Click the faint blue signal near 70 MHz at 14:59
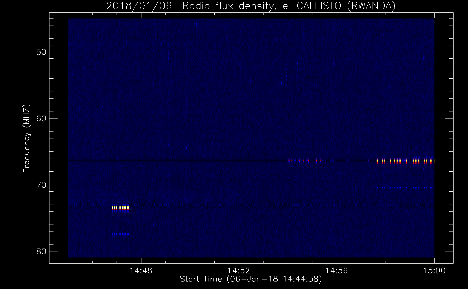Viewport: 468px width, 289px height. [x=406, y=187]
